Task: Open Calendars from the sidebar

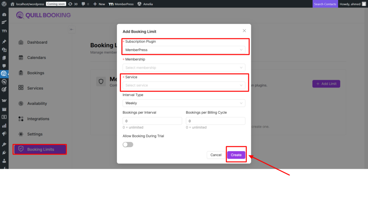Action: point(36,58)
